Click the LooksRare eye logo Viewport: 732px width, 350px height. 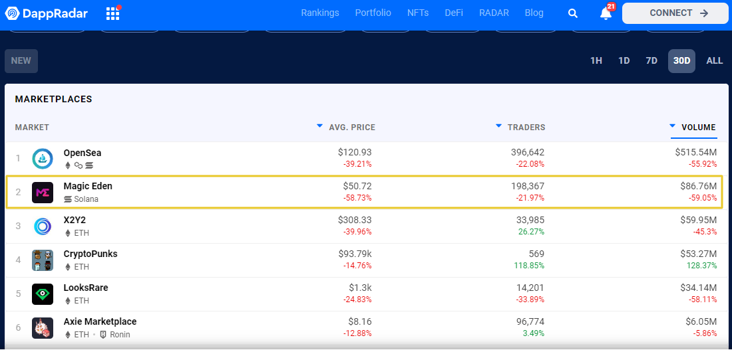(43, 294)
